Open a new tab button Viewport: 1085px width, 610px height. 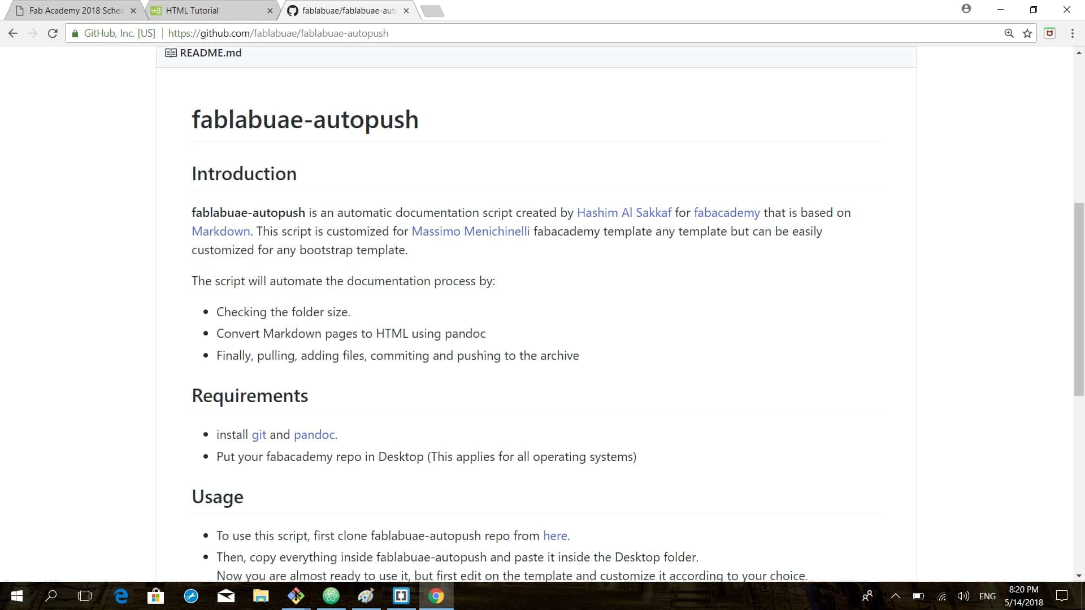pyautogui.click(x=432, y=11)
